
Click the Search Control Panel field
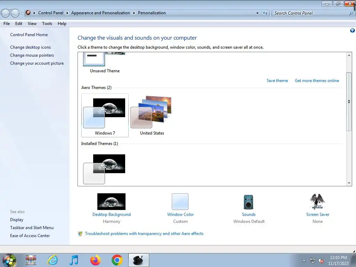pos(310,13)
